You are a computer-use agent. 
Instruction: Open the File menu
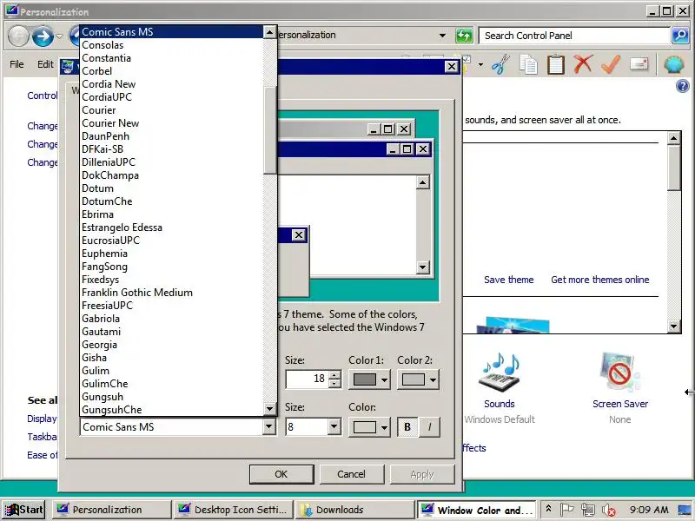[17, 64]
